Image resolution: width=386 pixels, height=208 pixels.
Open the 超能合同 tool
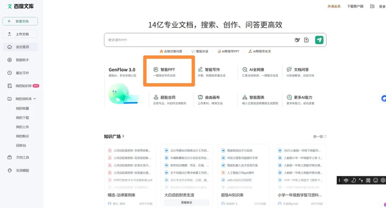pyautogui.click(x=170, y=100)
